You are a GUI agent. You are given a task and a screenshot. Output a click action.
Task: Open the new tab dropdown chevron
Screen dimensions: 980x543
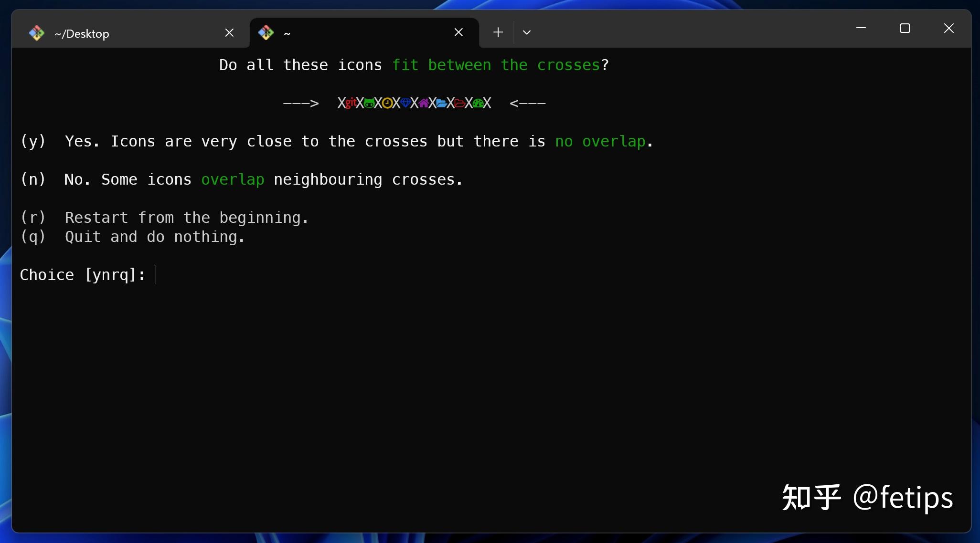[x=526, y=33]
